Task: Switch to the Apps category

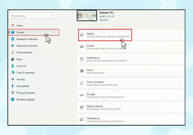Action: click(x=19, y=59)
